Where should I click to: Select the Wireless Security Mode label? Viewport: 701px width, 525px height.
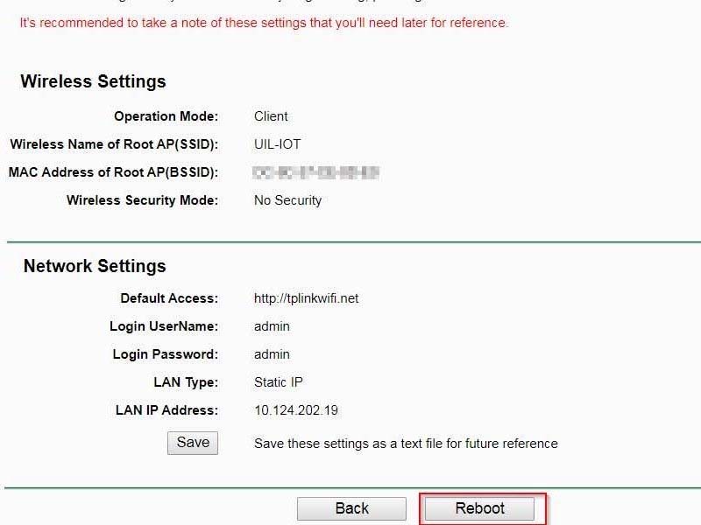[141, 199]
